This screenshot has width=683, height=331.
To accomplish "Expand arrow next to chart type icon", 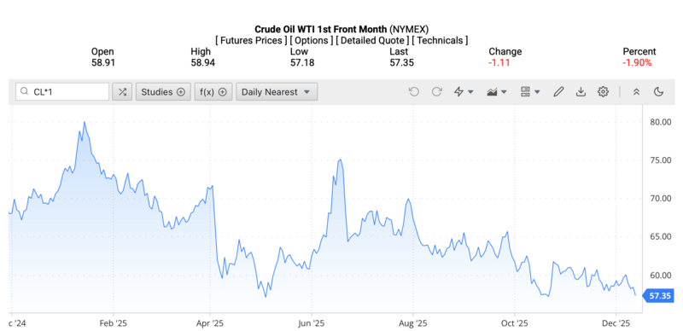I will (504, 92).
